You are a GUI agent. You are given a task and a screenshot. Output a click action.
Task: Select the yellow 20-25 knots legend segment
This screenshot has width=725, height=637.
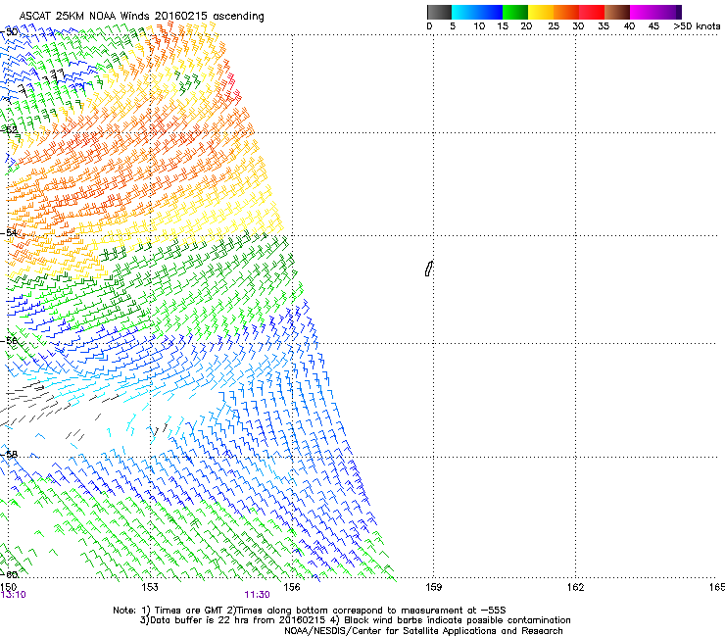tap(541, 12)
